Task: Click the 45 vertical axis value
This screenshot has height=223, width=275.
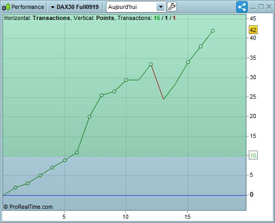Action: coord(253,18)
